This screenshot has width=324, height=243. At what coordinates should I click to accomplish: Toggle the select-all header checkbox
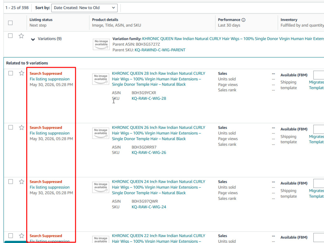(10, 23)
